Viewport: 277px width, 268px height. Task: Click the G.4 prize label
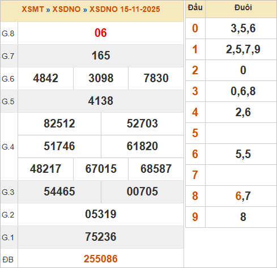coord(8,147)
